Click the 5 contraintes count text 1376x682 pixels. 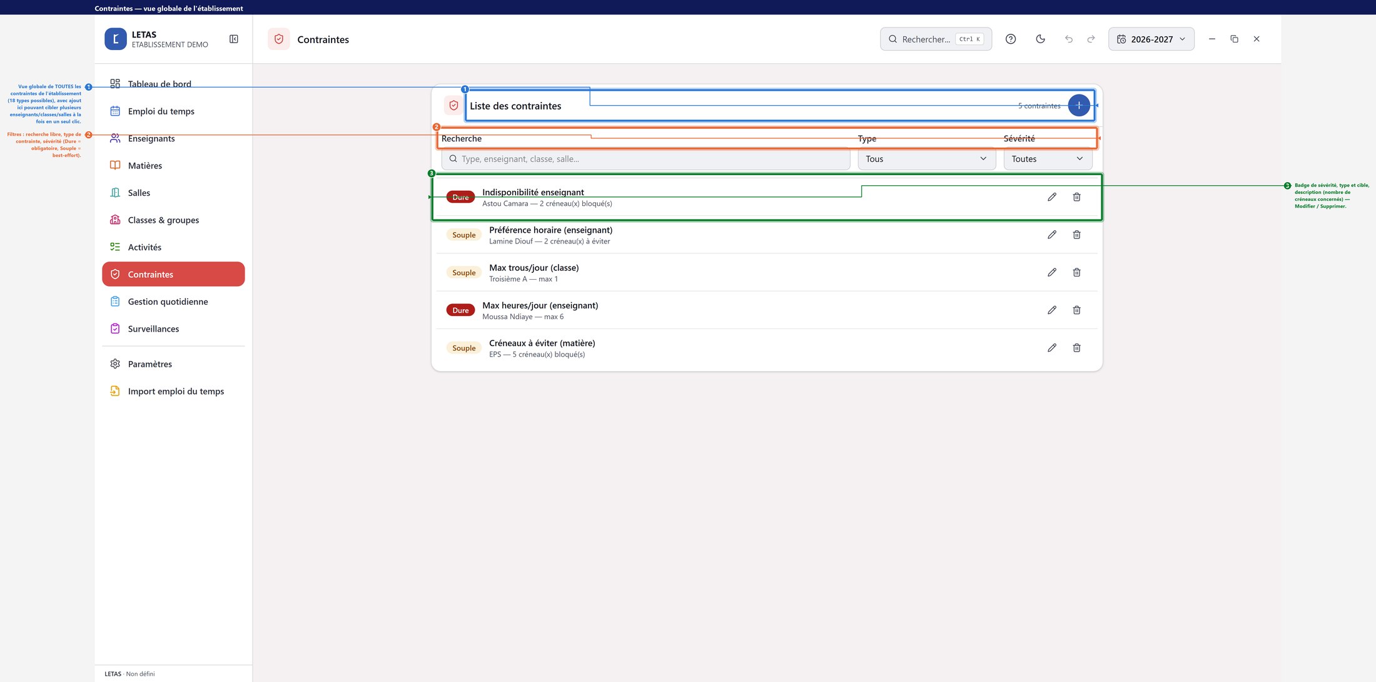click(1039, 106)
